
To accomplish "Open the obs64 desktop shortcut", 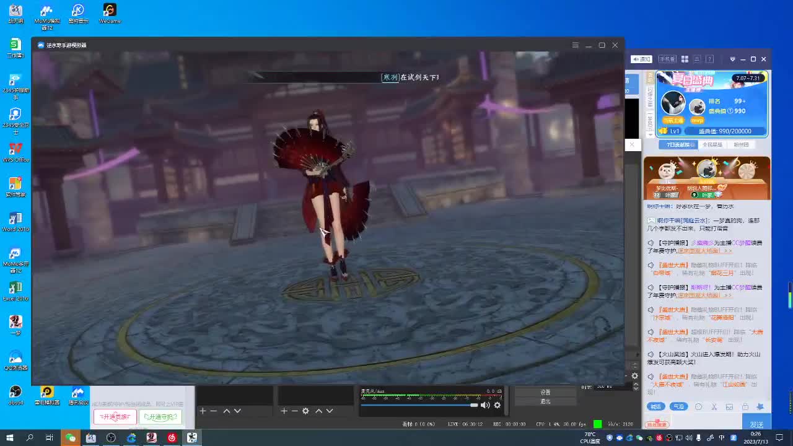I will pyautogui.click(x=15, y=395).
